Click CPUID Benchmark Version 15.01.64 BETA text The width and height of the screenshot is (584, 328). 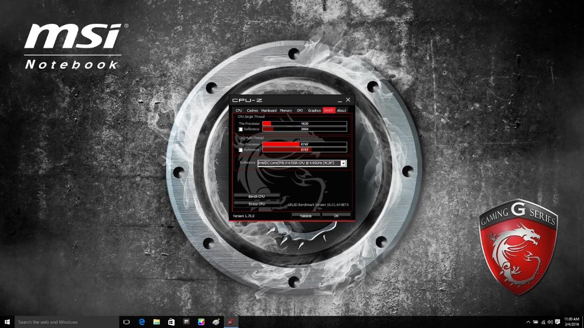click(x=318, y=205)
